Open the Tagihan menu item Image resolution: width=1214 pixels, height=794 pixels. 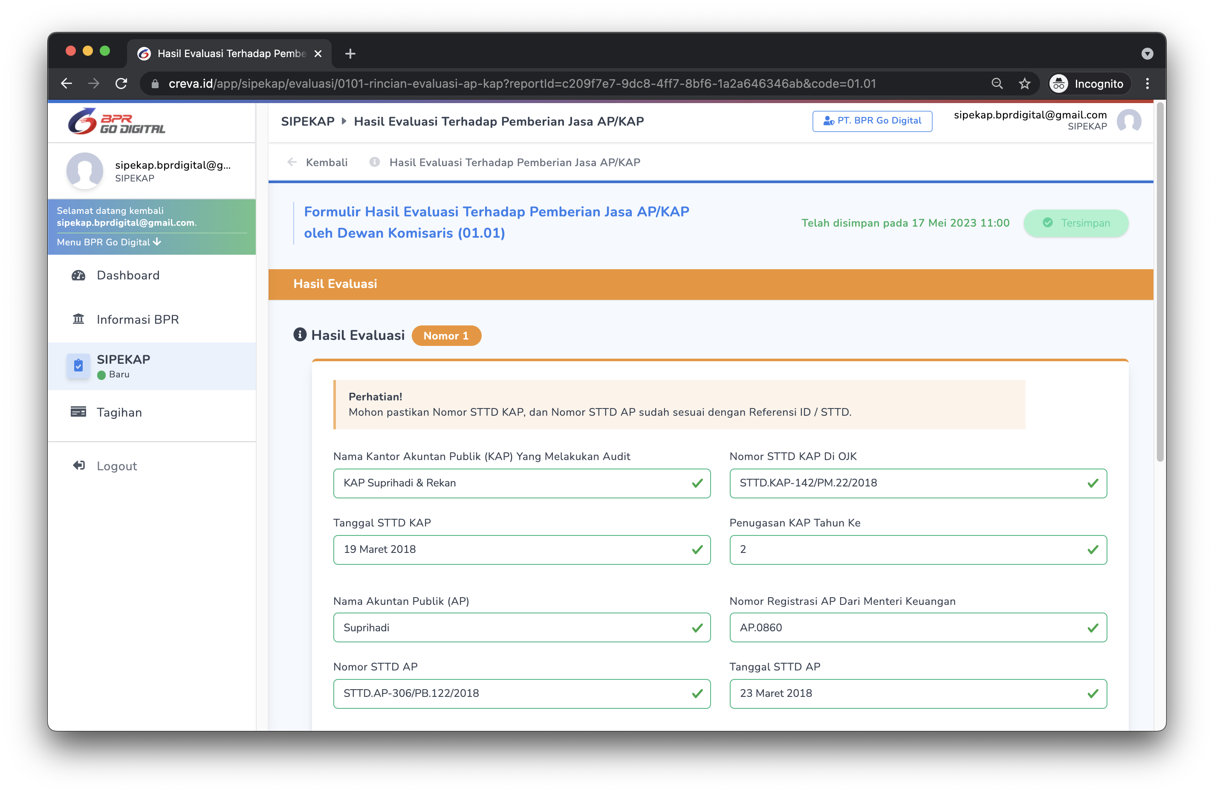tap(151, 412)
